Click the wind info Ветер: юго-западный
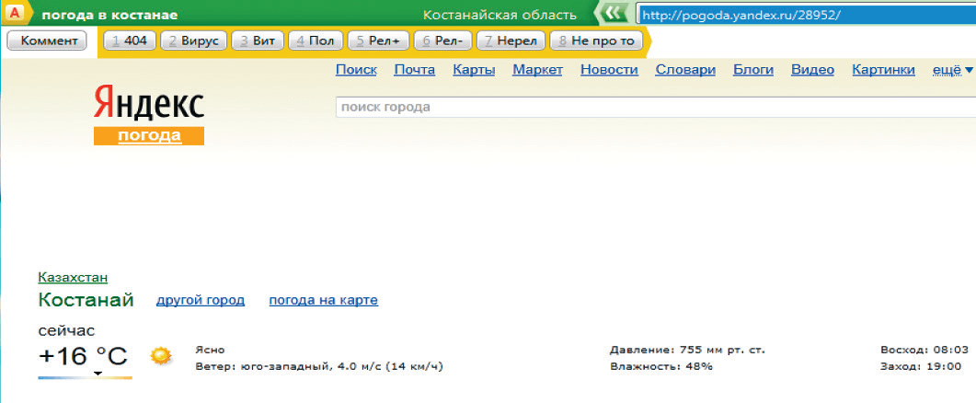The image size is (976, 403). pos(318,367)
